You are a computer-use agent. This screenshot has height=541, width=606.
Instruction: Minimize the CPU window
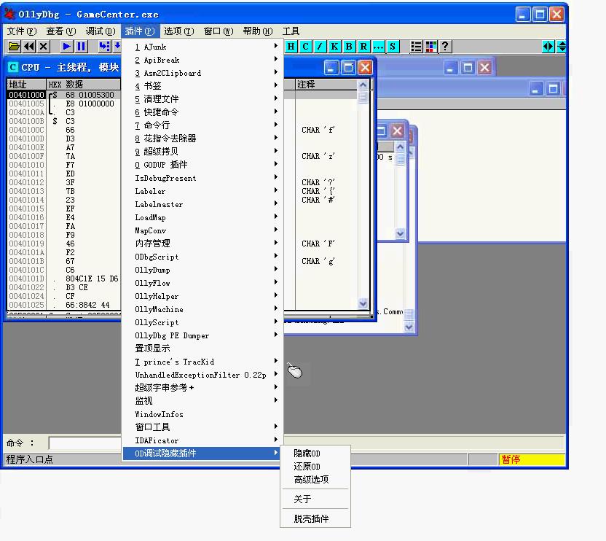click(331, 68)
